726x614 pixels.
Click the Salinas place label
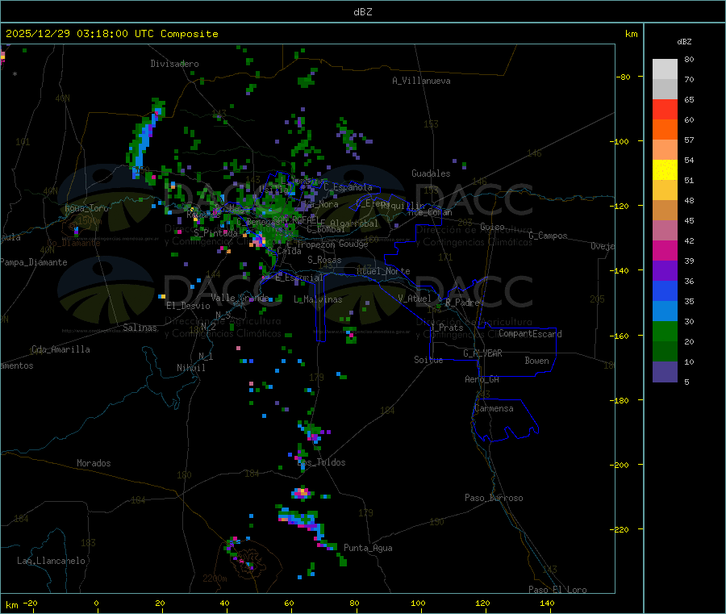[140, 328]
